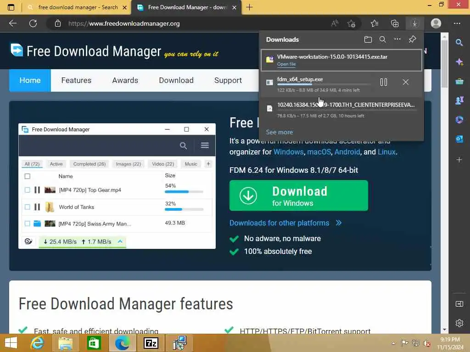Open the profile avatar icon
This screenshot has height=352, width=470.
[436, 23]
